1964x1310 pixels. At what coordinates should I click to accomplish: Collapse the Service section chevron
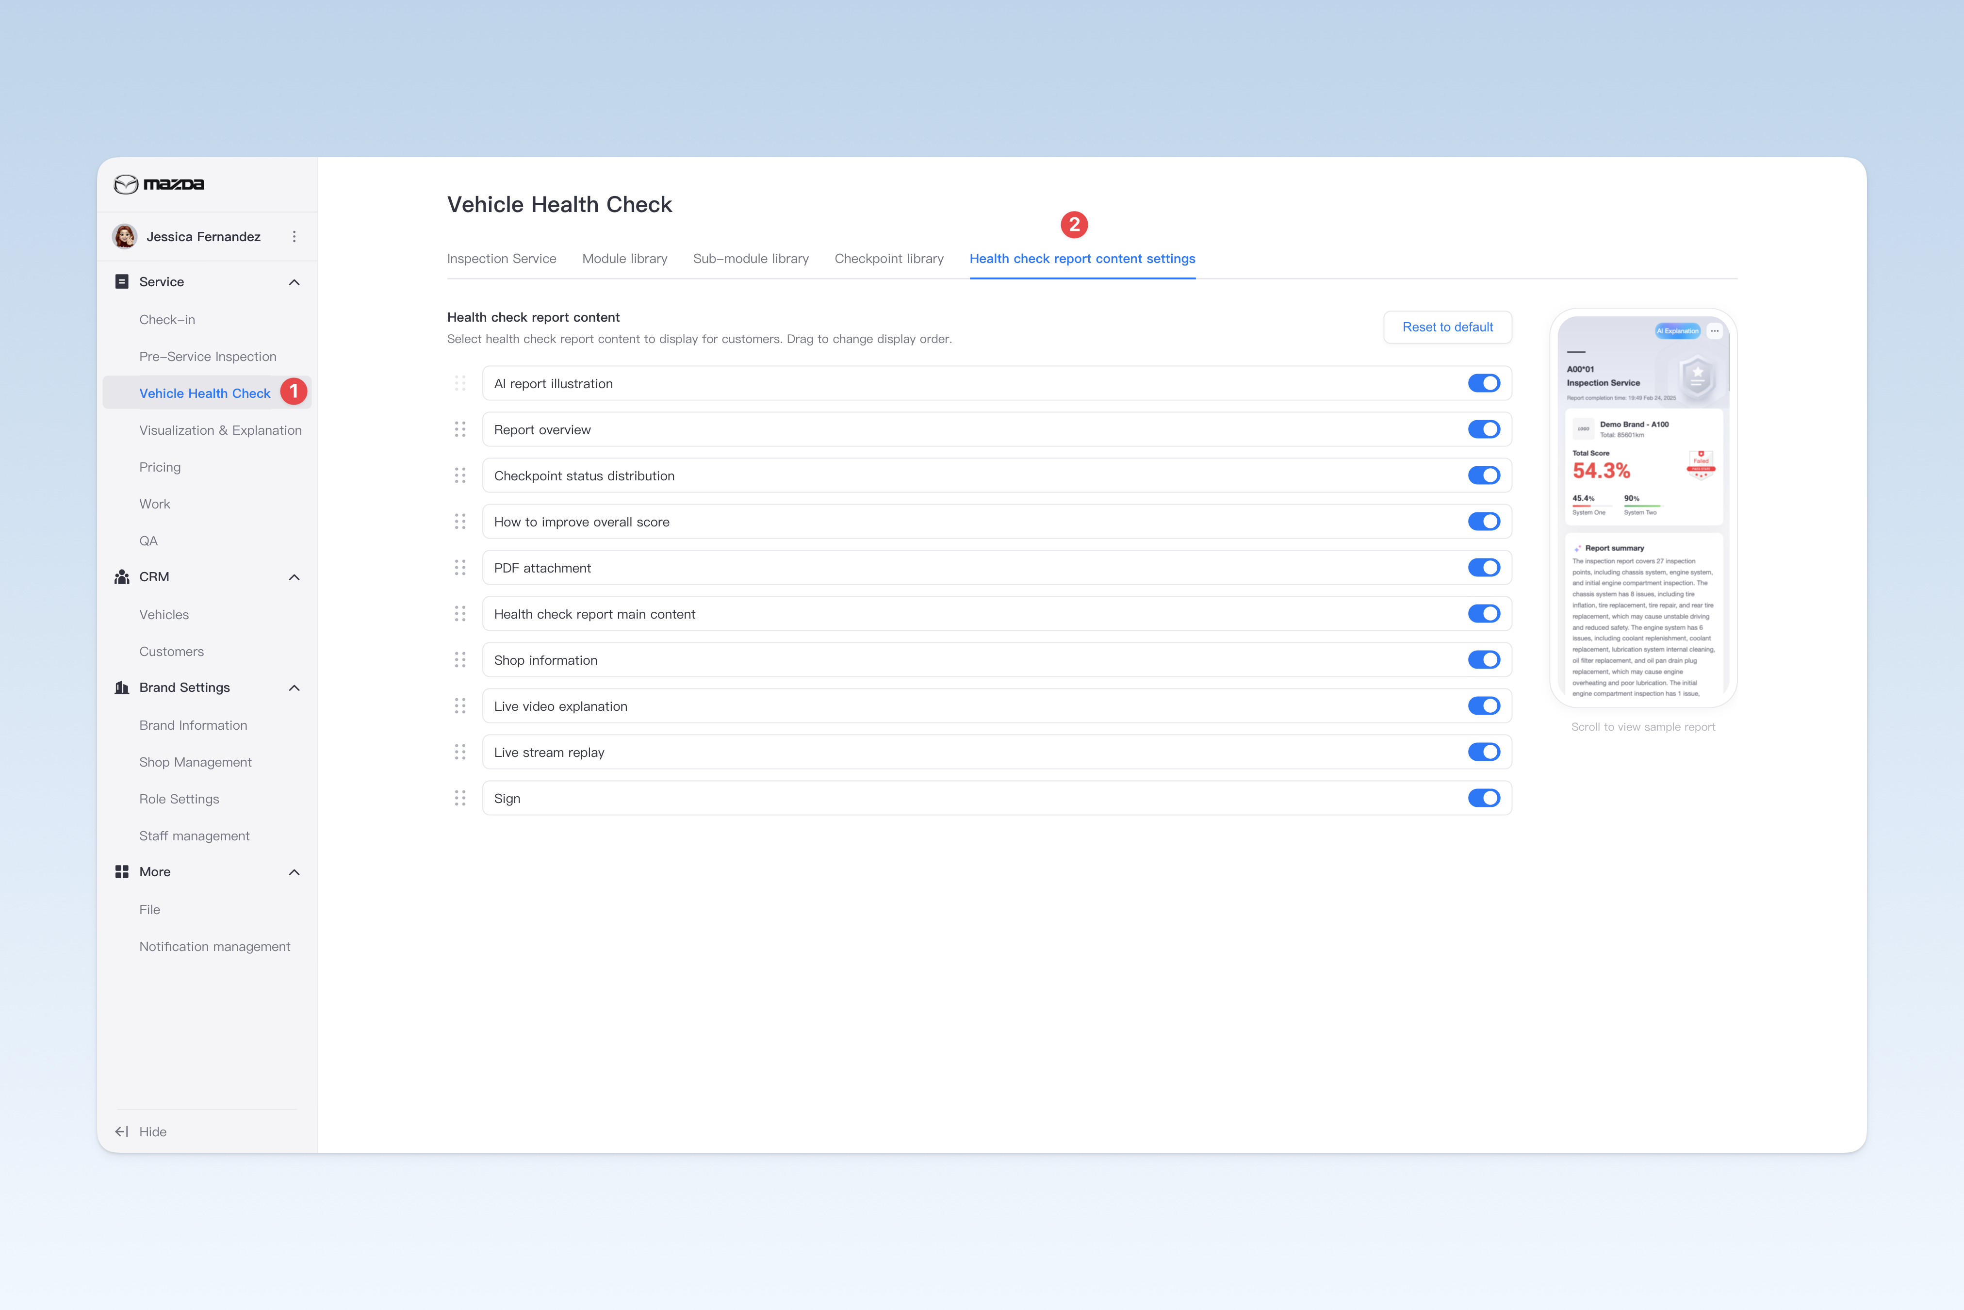tap(294, 282)
